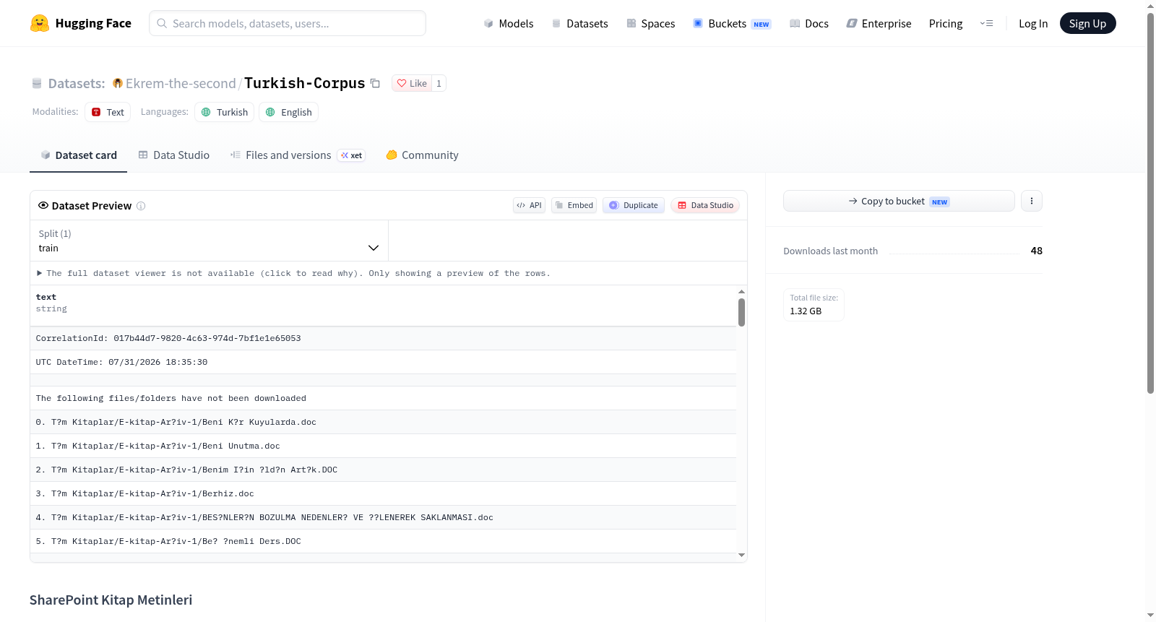Select the row 'Beni Unutma.doc'
1156x622 pixels.
click(383, 446)
